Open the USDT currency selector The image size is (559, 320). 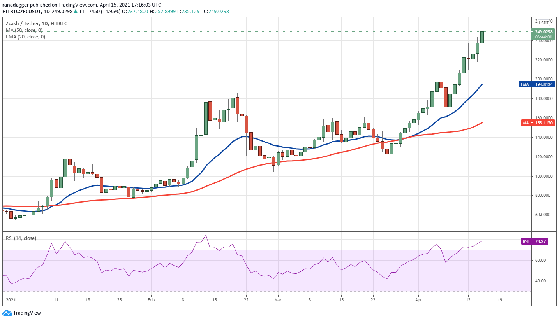[544, 23]
